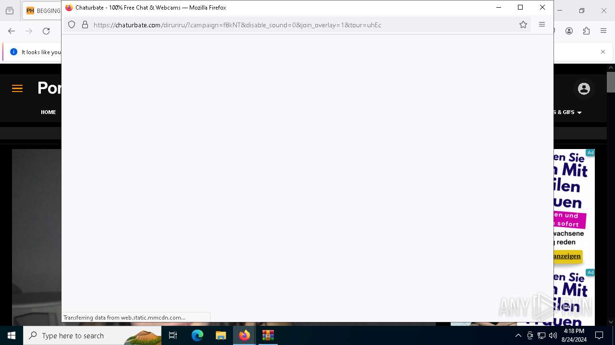Bookmark this page with the star icon
Image resolution: width=615 pixels, height=345 pixels.
[x=523, y=25]
